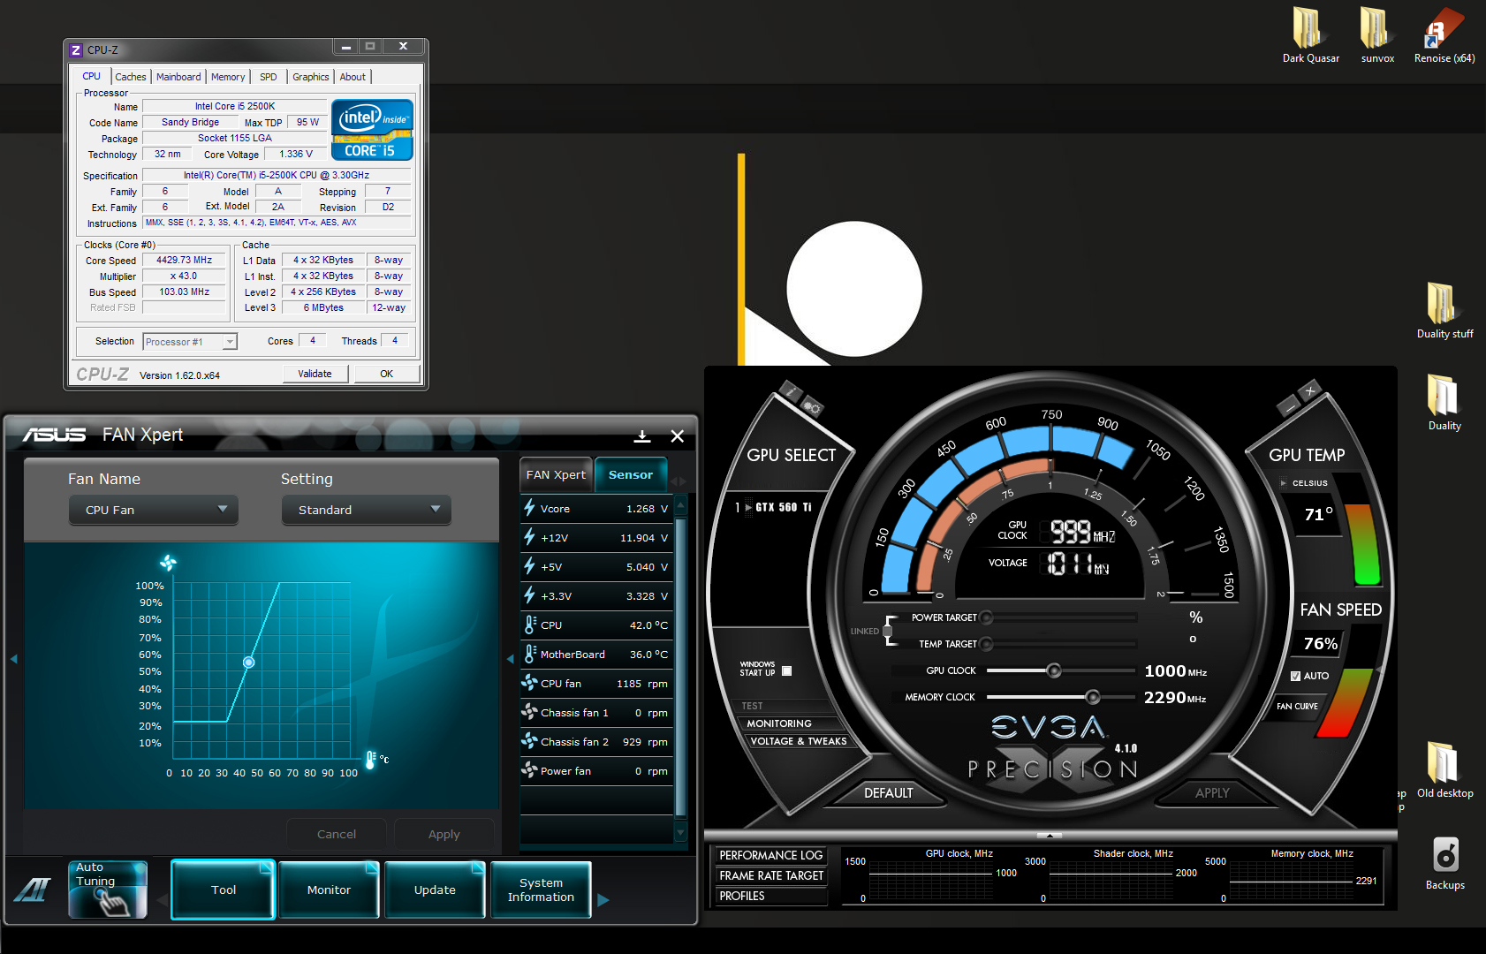
Task: Click the Power fan sensor icon
Action: coord(529,770)
